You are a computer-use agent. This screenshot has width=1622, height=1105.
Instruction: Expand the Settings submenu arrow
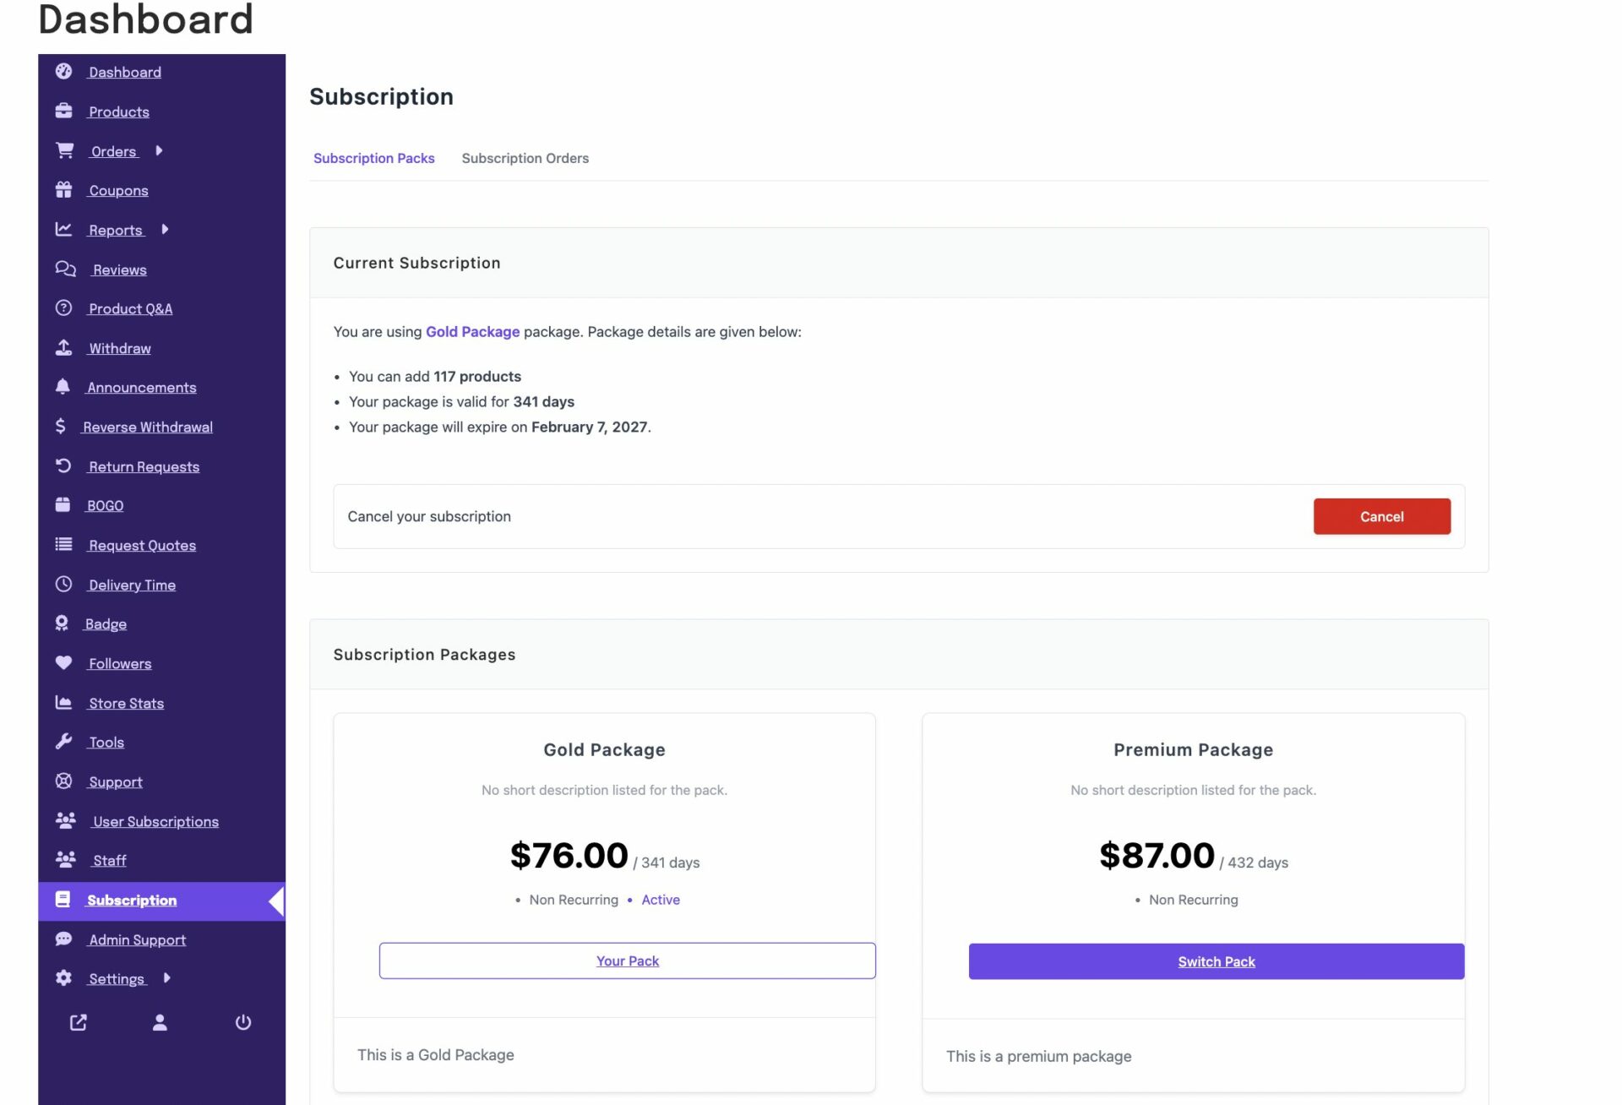[x=167, y=978]
